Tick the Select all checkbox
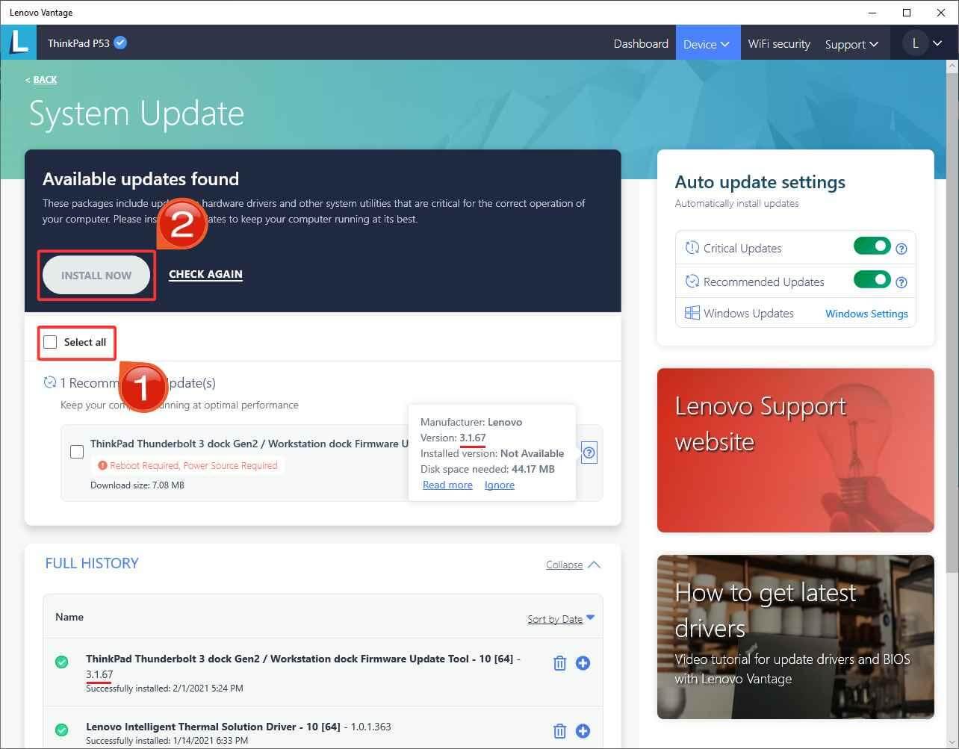959x749 pixels. 50,342
